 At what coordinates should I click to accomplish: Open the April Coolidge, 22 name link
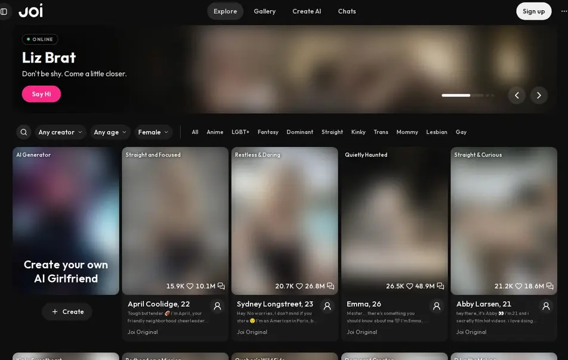pos(159,304)
